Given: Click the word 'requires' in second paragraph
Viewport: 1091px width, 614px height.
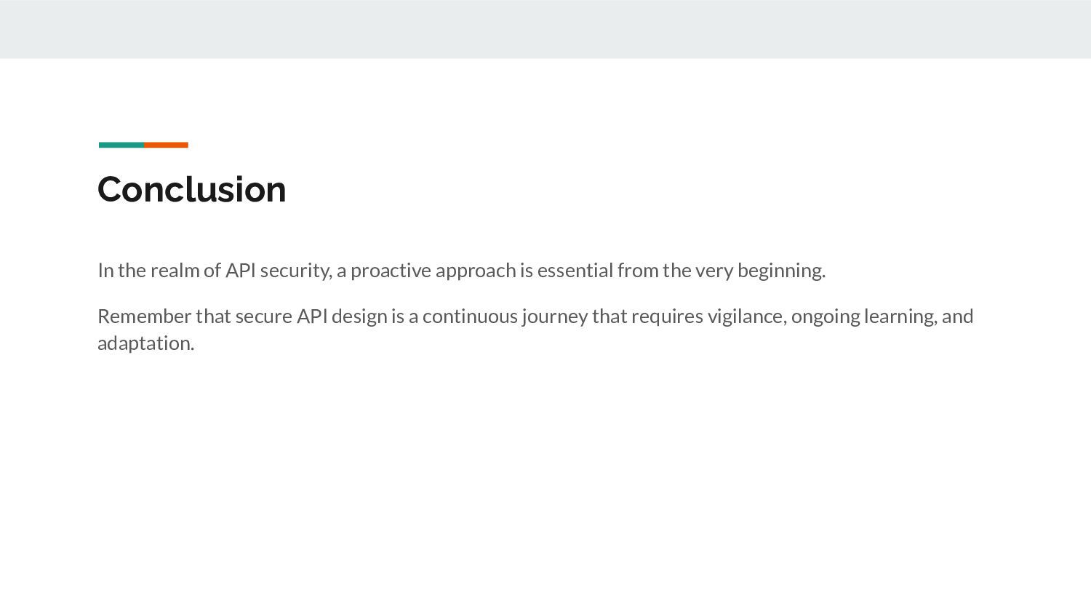Looking at the screenshot, I should tap(667, 317).
